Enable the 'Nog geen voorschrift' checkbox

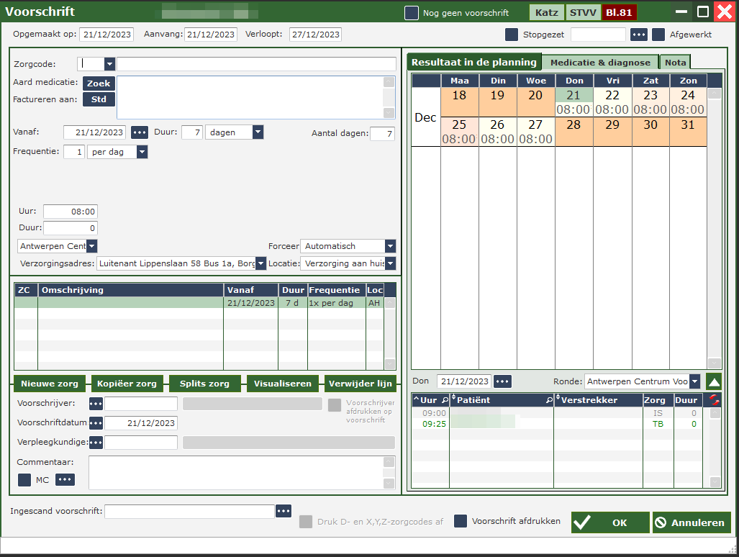(x=412, y=13)
